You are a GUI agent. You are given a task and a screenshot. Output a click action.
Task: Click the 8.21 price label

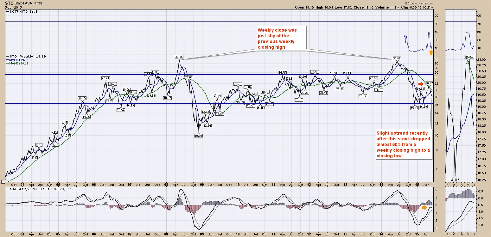(39, 145)
